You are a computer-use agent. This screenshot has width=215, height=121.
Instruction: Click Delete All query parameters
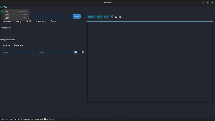coord(19,46)
